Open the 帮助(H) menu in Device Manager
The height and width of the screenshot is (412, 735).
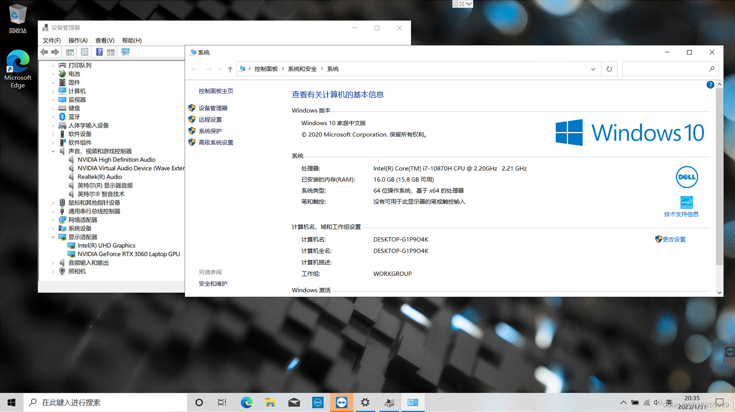132,40
